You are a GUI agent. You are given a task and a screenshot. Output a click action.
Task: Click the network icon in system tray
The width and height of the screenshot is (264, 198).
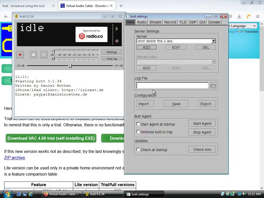click(x=239, y=194)
